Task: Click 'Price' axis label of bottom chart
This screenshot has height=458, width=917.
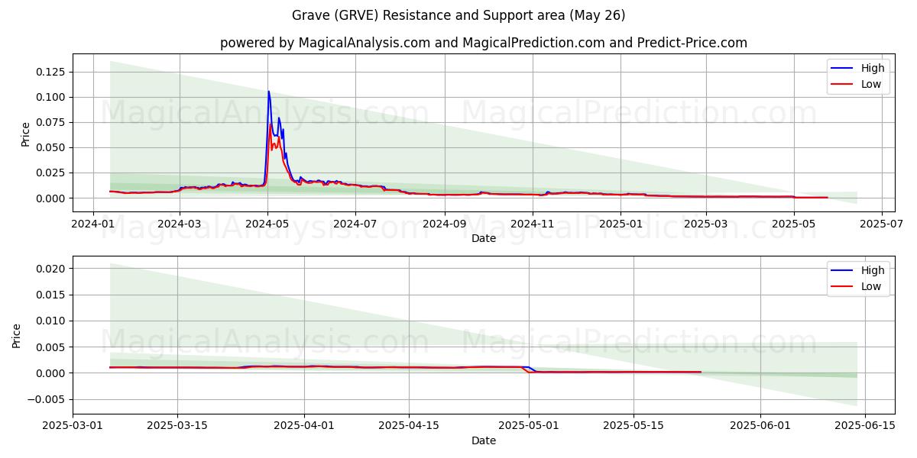Action: (x=17, y=335)
